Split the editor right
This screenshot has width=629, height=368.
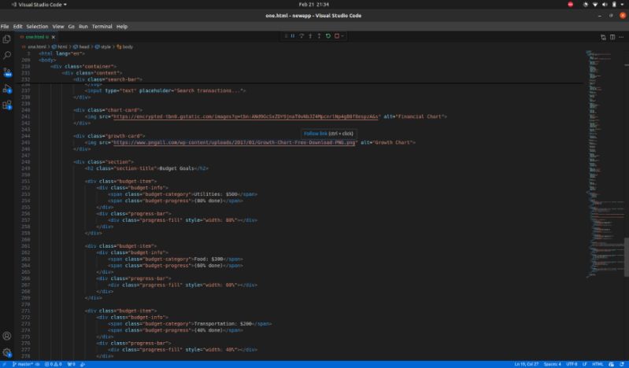612,37
